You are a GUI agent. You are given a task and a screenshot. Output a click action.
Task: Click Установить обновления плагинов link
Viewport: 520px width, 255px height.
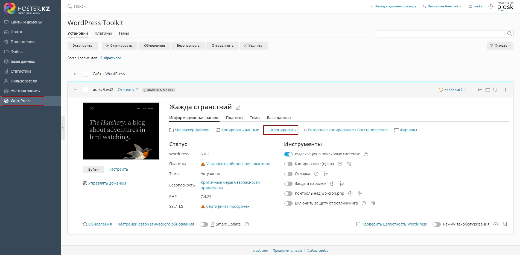click(x=238, y=164)
